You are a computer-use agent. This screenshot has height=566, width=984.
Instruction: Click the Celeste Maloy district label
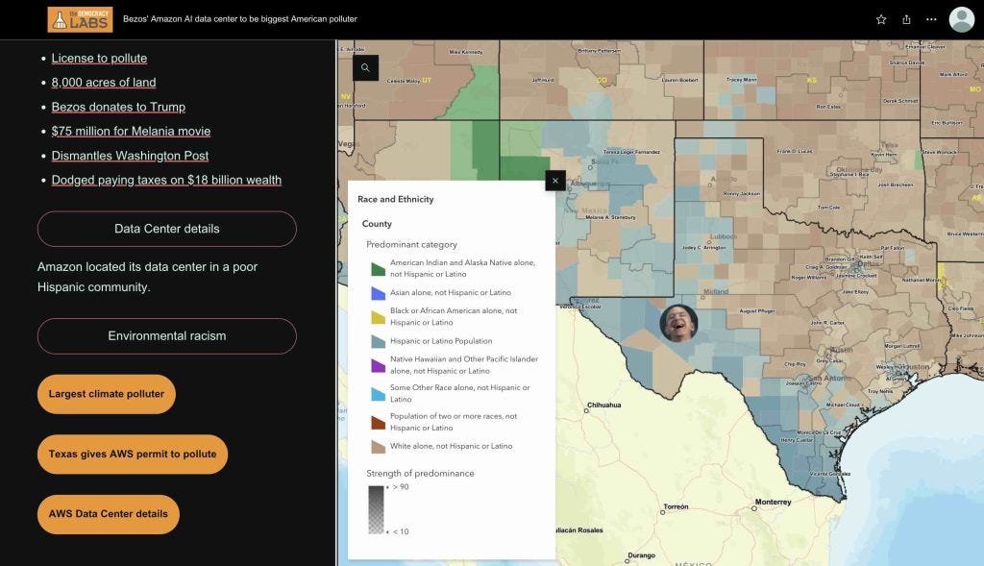(404, 81)
